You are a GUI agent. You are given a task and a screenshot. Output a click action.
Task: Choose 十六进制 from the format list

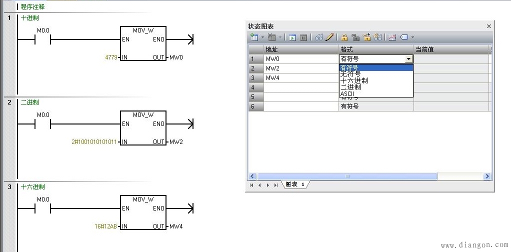click(x=376, y=81)
